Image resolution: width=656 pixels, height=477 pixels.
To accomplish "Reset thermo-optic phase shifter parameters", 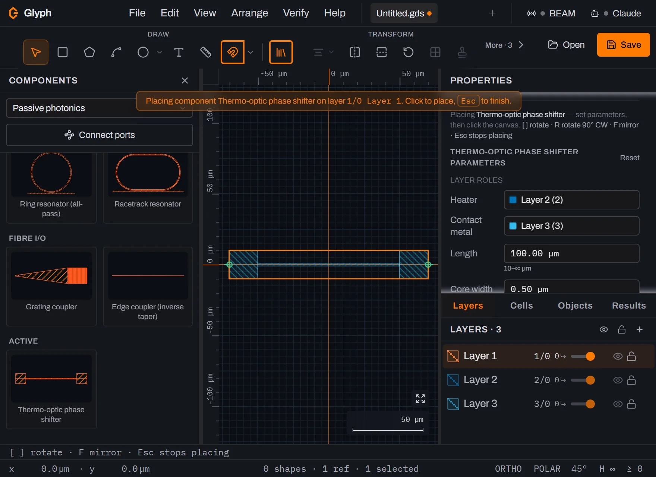I will point(630,158).
